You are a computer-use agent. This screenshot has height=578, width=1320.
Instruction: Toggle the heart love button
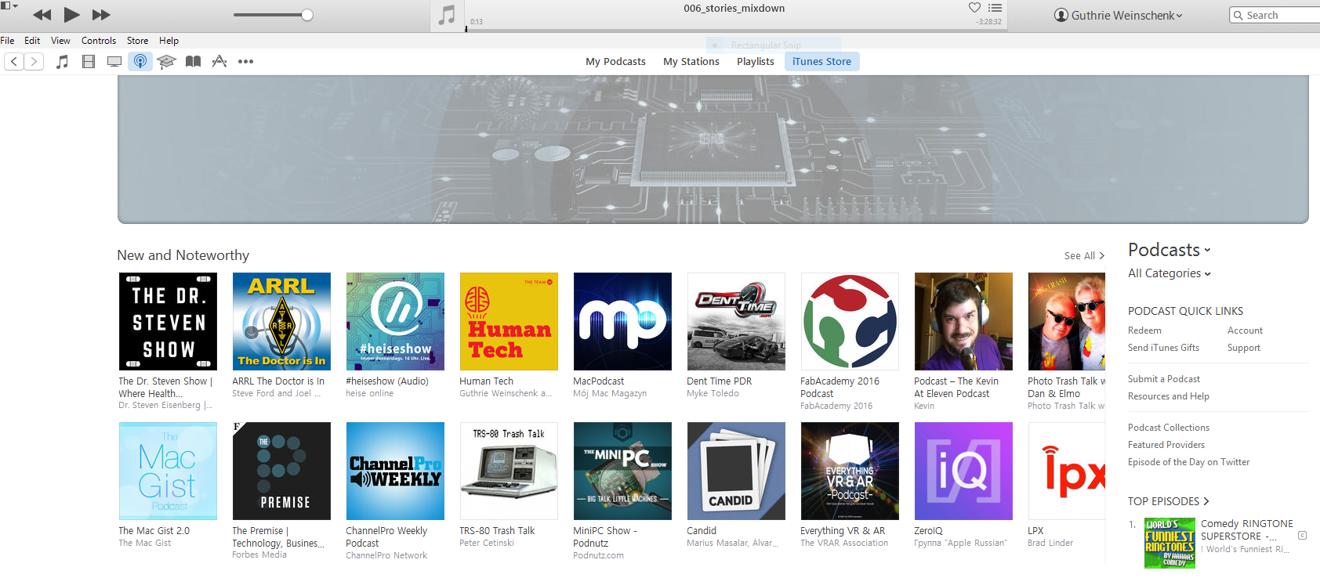click(974, 8)
